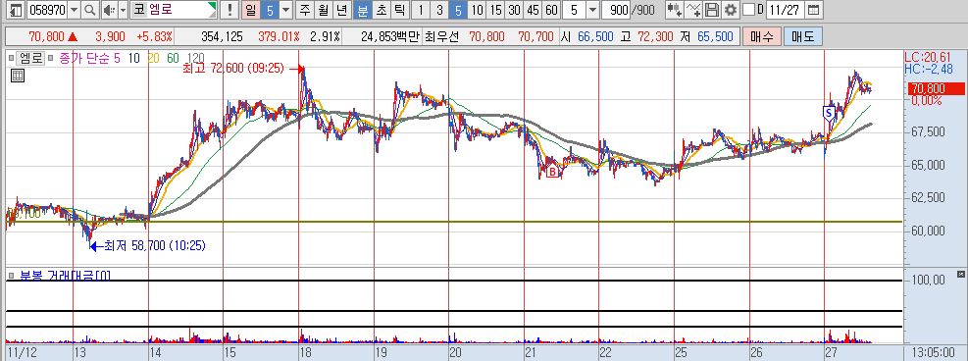Select 틱 tick chart period
The image size is (968, 361).
399,10
